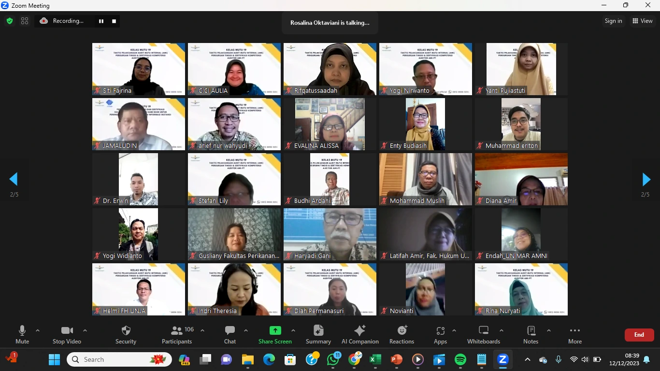
Task: Pause the meeting recording
Action: point(101,21)
